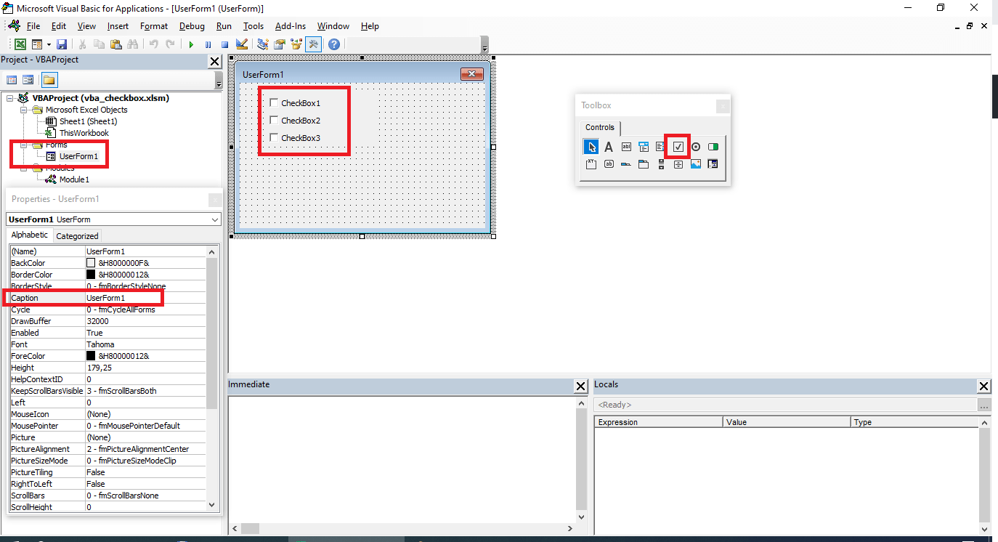
Task: Open the object selector dropdown in Properties
Action: pyautogui.click(x=214, y=219)
